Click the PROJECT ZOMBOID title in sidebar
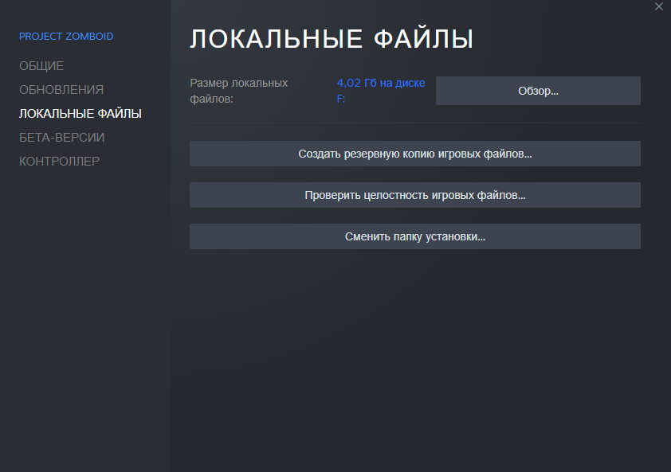 point(66,37)
